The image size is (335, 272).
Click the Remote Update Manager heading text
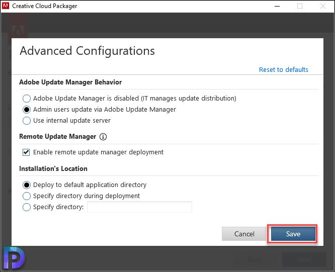[x=58, y=137]
